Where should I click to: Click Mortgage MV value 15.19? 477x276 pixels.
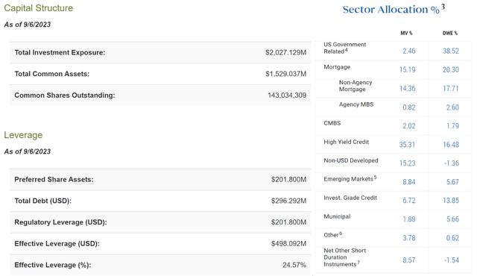(408, 69)
